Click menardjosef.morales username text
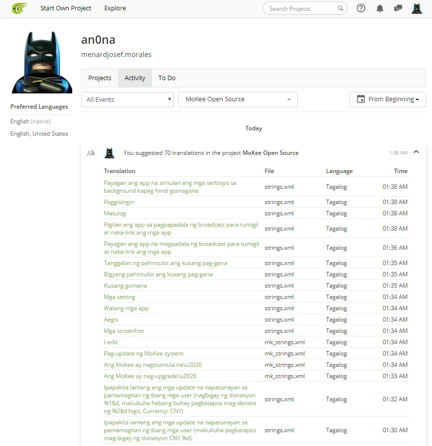 (116, 55)
